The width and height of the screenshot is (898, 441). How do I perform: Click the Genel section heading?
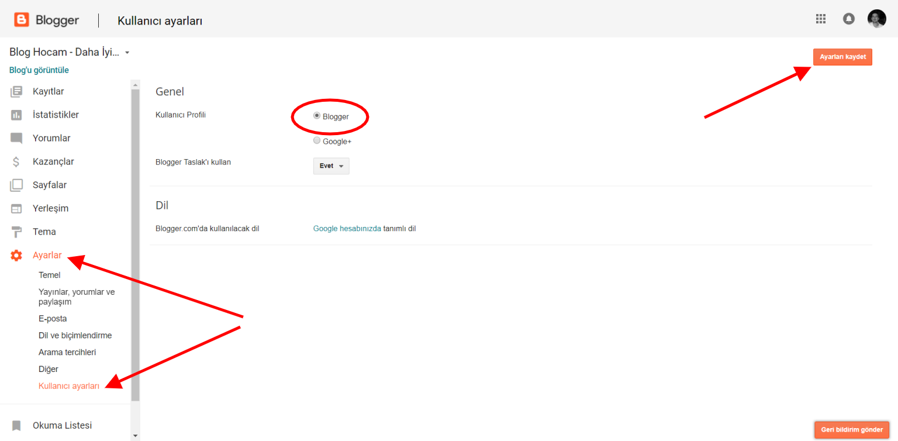point(170,92)
